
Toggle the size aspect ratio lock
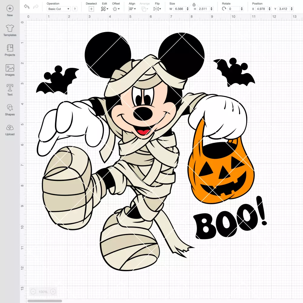(x=194, y=5)
